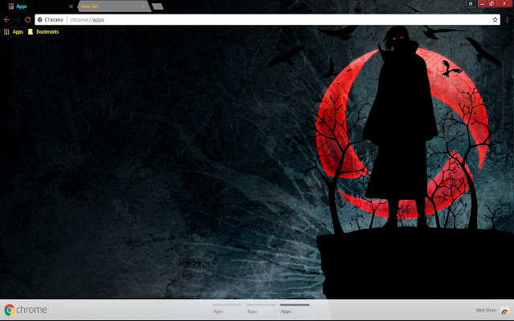Viewport: 514px width, 321px height.
Task: Click the Chrome logo at bottom left
Action: tap(26, 310)
